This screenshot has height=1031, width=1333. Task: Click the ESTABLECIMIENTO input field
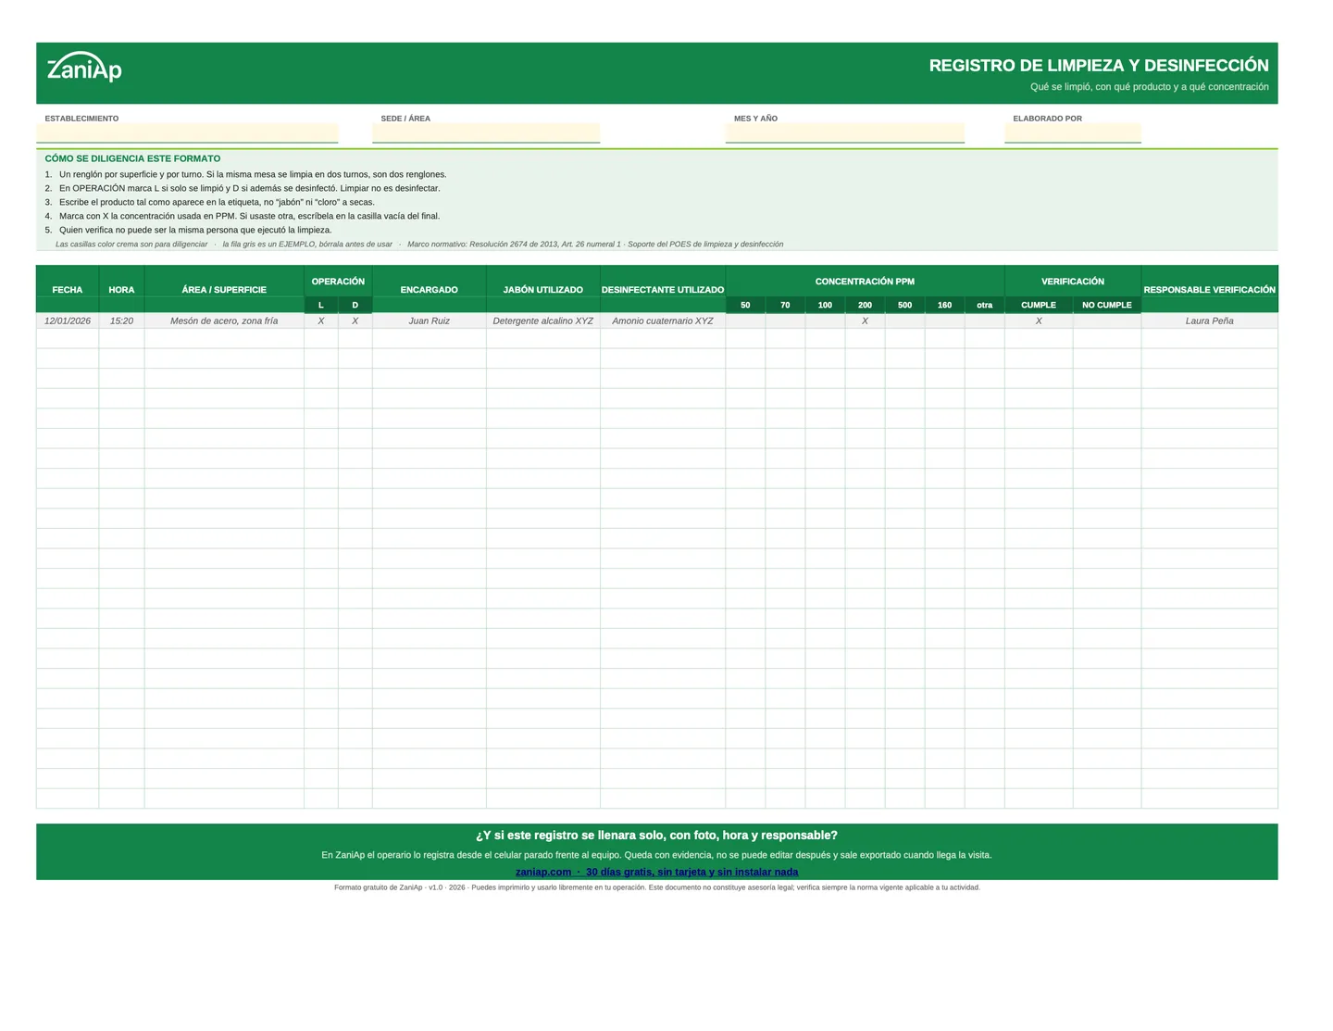click(187, 133)
